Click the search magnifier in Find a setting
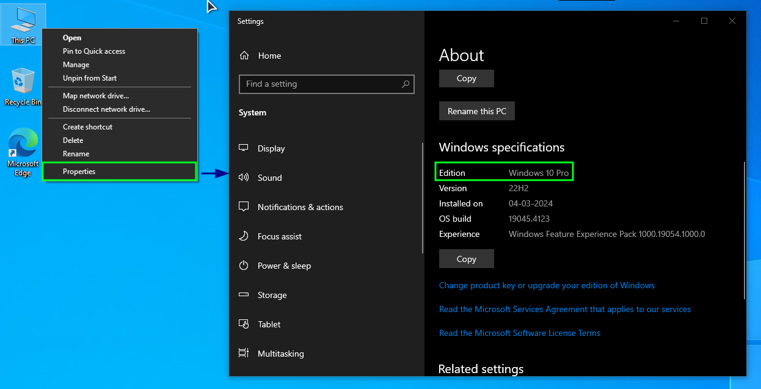This screenshot has width=761, height=389. click(406, 84)
